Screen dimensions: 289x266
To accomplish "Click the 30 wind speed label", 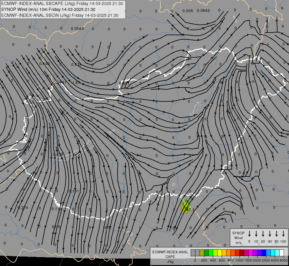I will [270, 241].
